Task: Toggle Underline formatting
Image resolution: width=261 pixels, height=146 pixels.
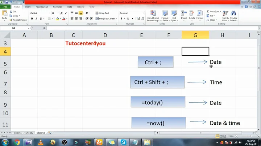Action: (x=41, y=18)
